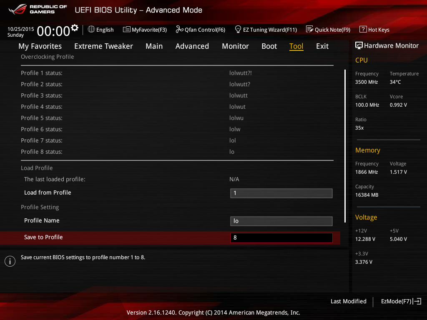Click Profile 2 status value lolwutt?
The height and width of the screenshot is (320, 427).
240,84
